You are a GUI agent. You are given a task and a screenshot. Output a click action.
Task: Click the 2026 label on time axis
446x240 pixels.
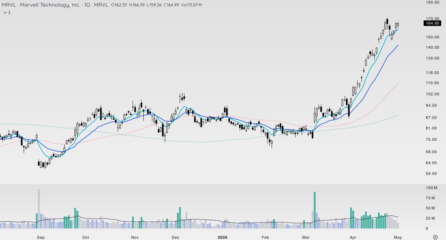click(x=222, y=237)
